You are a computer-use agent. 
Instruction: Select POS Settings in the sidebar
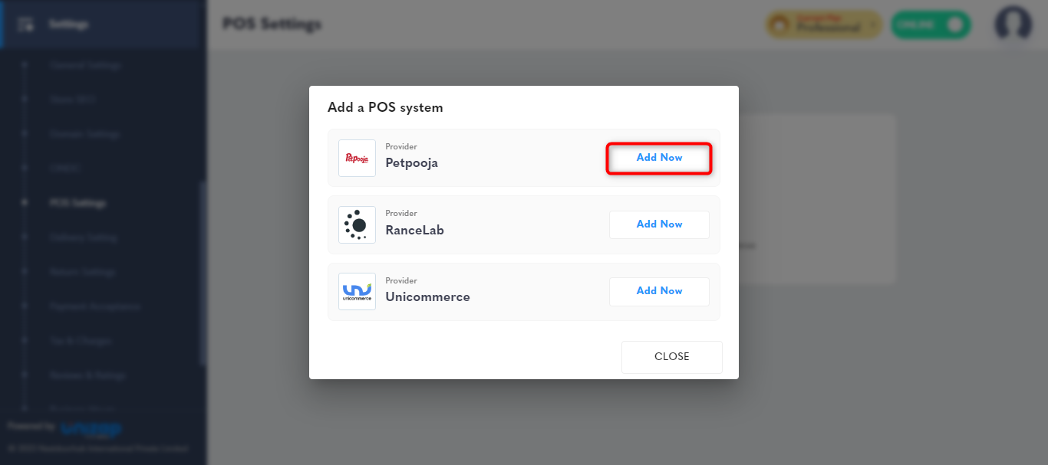[77, 203]
